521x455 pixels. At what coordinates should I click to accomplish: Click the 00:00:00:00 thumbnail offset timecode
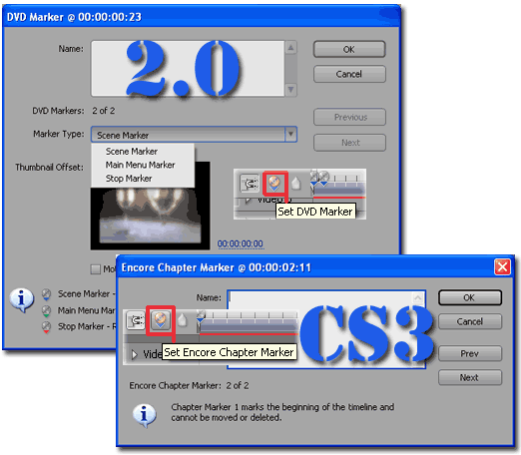[241, 243]
